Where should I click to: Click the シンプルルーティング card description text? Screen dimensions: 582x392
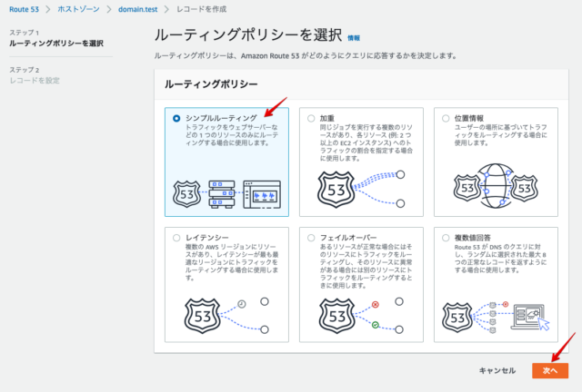[232, 135]
